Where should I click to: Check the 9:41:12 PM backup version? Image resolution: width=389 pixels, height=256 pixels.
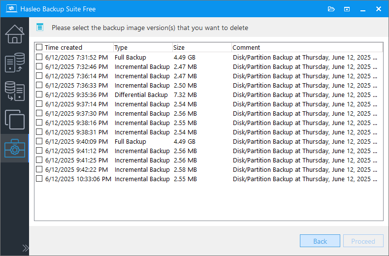[39, 151]
